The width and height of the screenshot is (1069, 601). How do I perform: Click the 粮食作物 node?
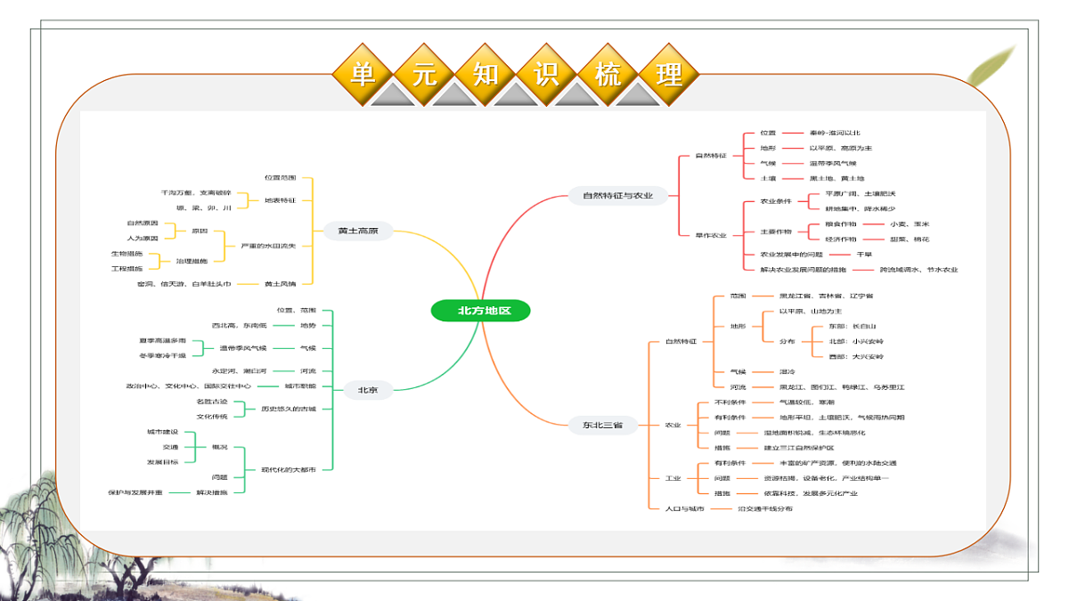[840, 223]
